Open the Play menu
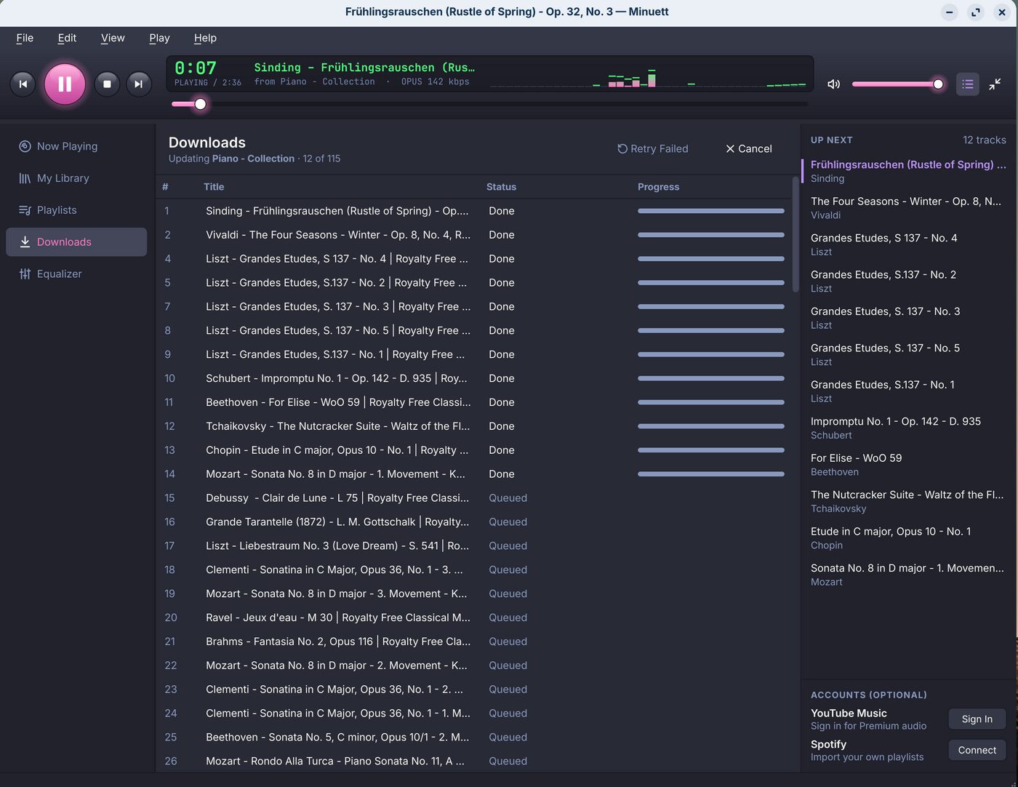The height and width of the screenshot is (787, 1018). tap(159, 38)
